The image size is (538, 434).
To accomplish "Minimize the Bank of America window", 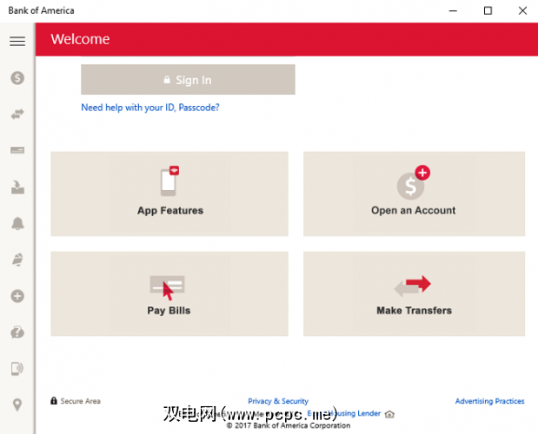I will (x=453, y=11).
